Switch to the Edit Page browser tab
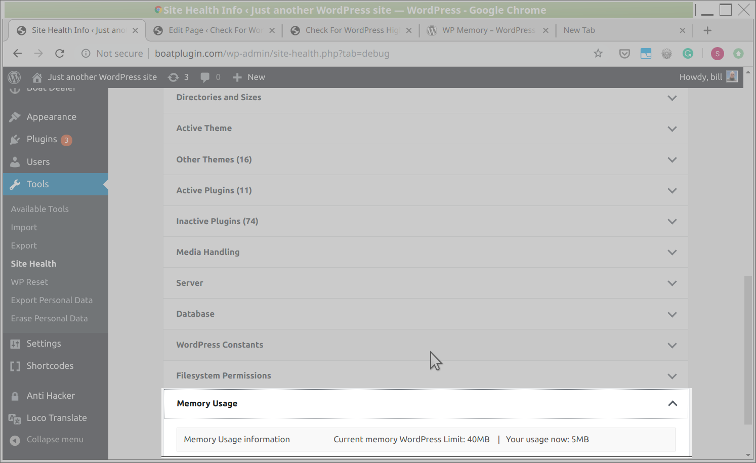This screenshot has height=463, width=756. click(x=213, y=30)
